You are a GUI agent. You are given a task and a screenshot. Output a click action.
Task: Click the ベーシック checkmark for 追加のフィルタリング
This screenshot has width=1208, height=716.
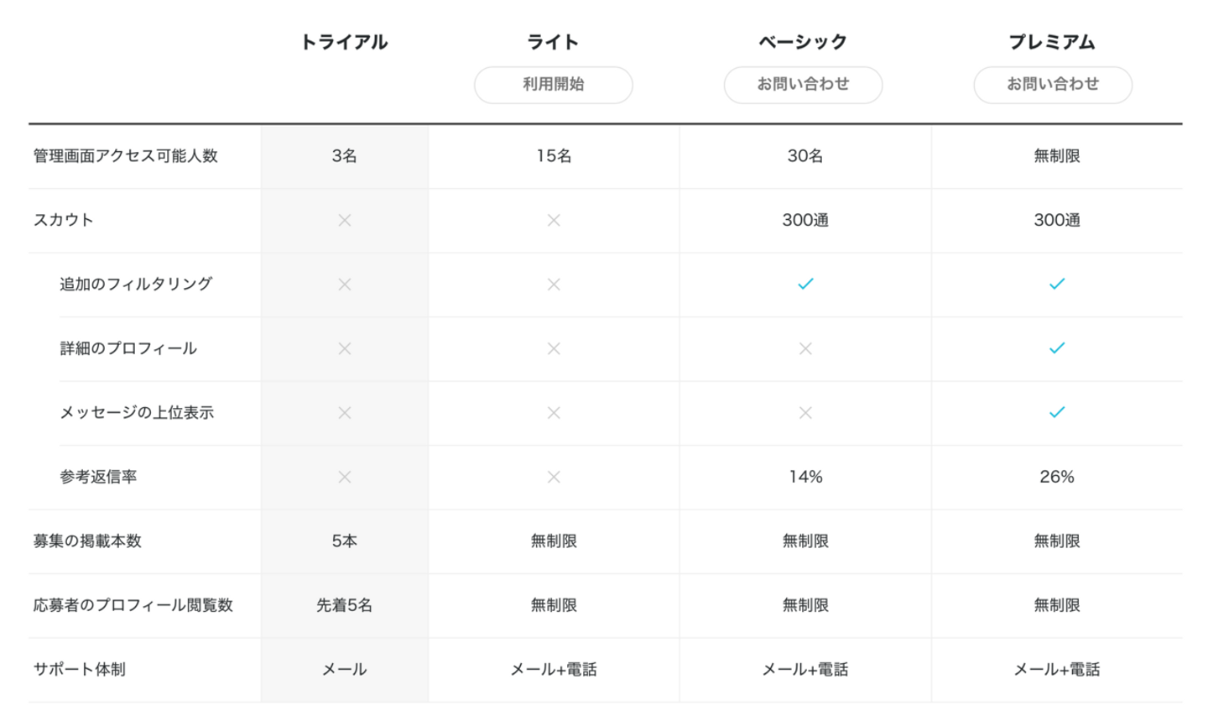coord(805,284)
